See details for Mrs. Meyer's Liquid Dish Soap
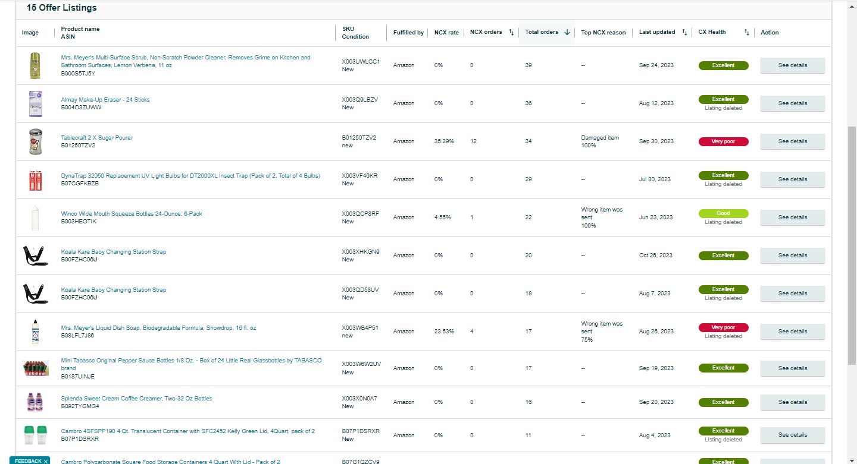 pyautogui.click(x=793, y=332)
